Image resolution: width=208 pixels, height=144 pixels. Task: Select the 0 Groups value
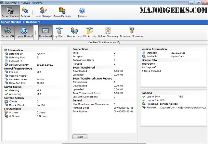42,116
